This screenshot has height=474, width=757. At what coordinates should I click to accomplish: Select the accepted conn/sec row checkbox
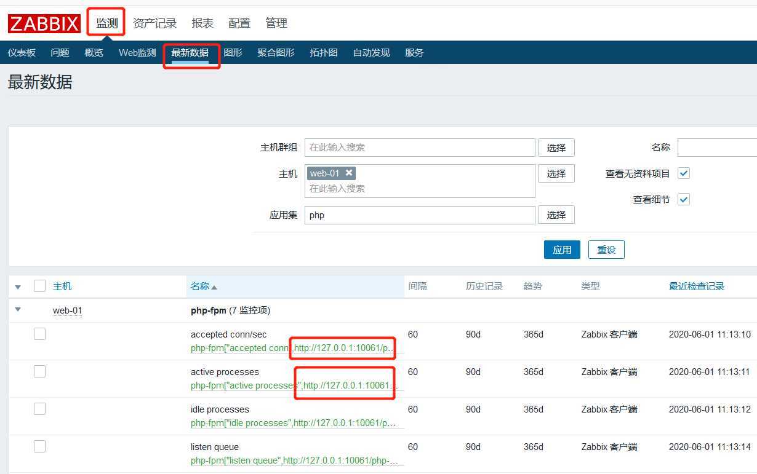39,334
